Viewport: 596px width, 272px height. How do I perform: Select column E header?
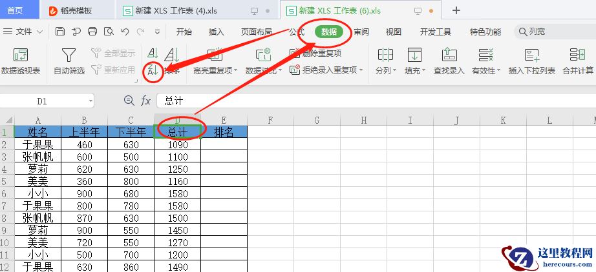[224, 121]
